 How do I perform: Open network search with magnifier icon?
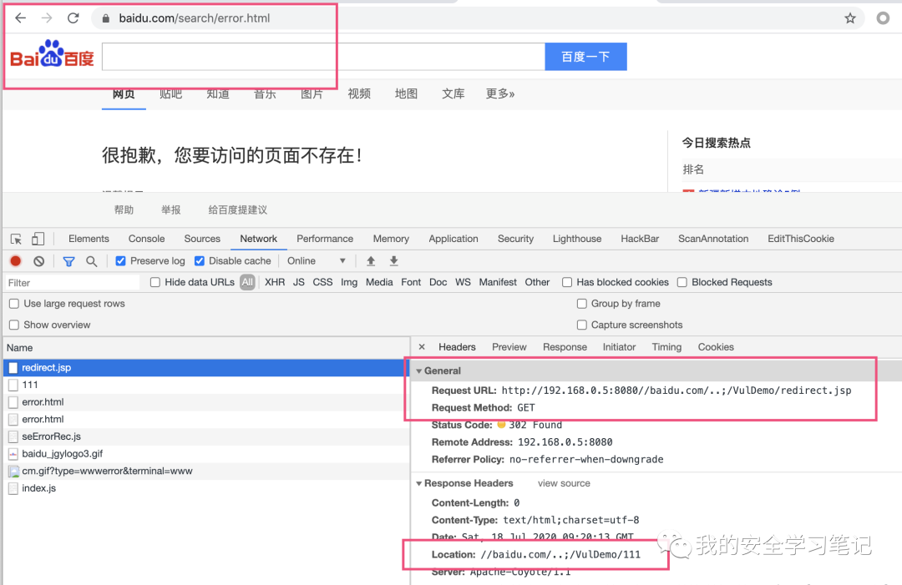point(92,261)
